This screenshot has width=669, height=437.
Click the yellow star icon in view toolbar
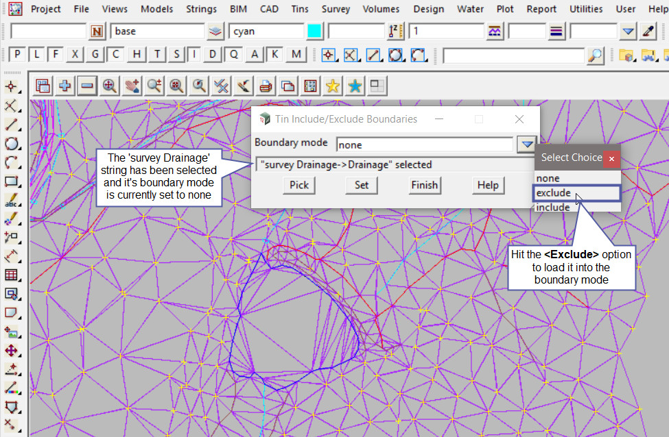tap(333, 86)
